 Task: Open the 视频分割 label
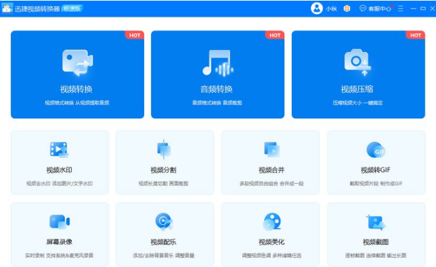[164, 170]
